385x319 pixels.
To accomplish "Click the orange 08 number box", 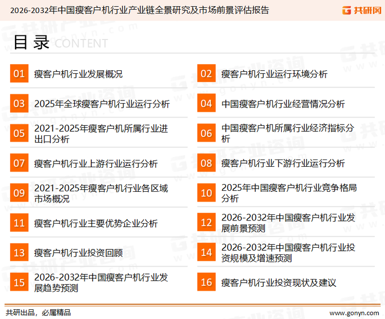I will tap(206, 163).
